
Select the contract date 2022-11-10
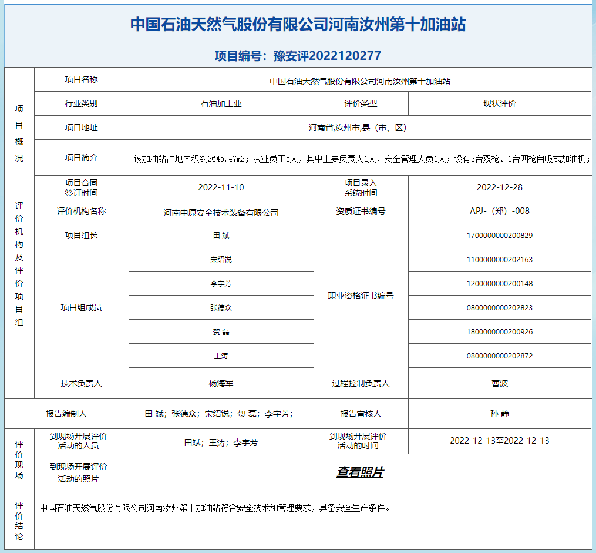coord(221,187)
